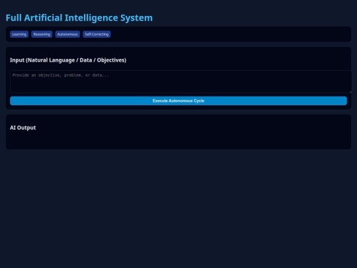Viewport: 357px width, 268px height.
Task: Select the Self-Correcting badge
Action: tap(97, 34)
